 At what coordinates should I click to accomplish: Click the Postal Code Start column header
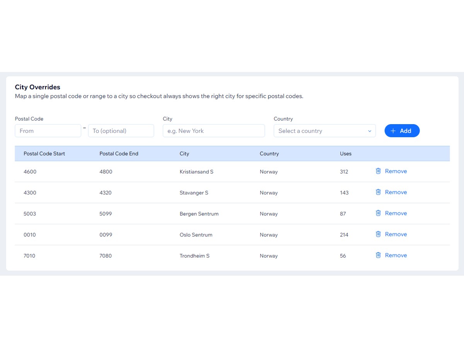coord(44,154)
